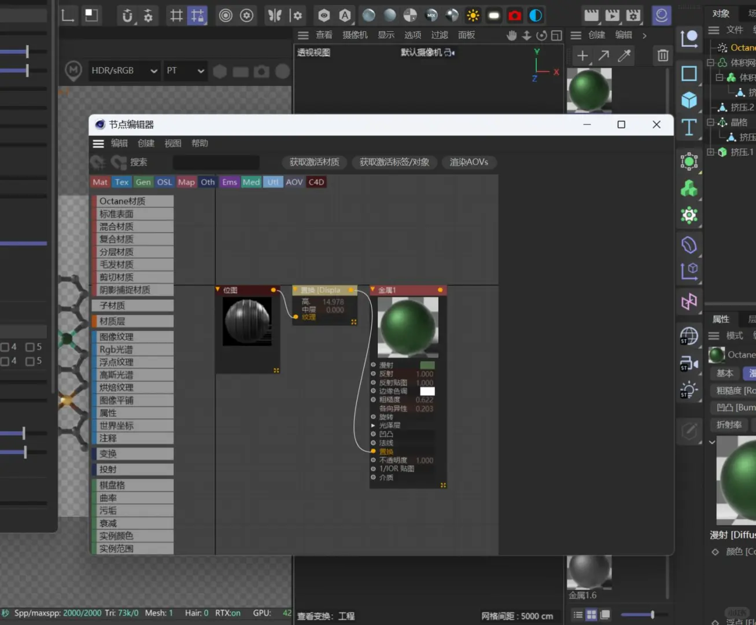Toggle the C4D node filter
Viewport: 756px width, 625px height.
(x=316, y=182)
